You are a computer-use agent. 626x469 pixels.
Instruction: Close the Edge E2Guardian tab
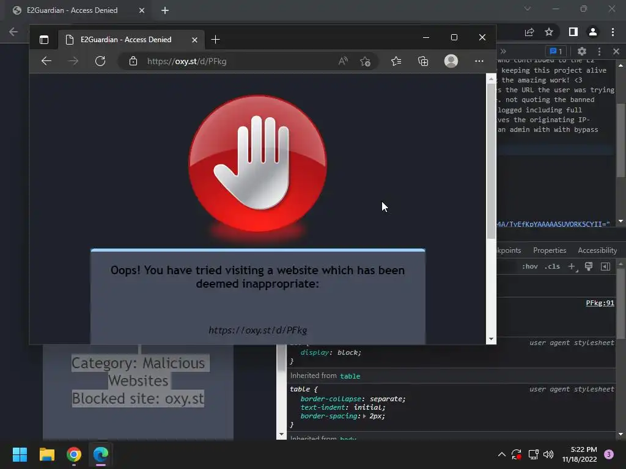(x=194, y=40)
